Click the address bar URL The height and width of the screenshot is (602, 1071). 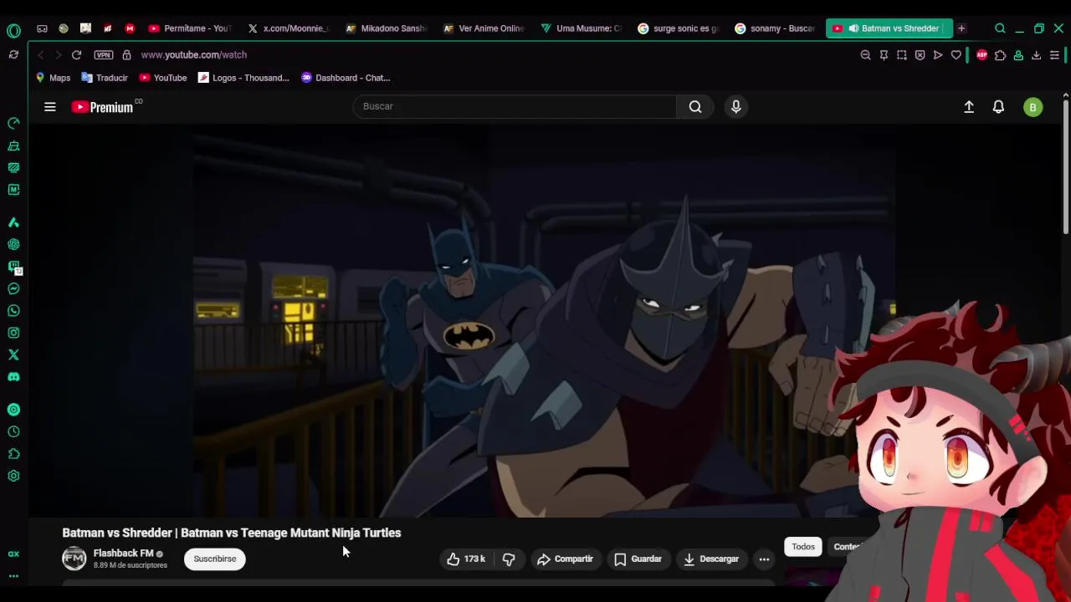point(194,55)
